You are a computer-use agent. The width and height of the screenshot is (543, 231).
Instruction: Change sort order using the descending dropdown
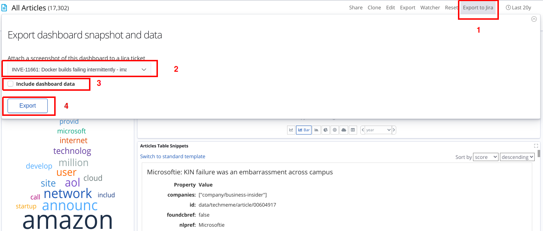coord(517,157)
